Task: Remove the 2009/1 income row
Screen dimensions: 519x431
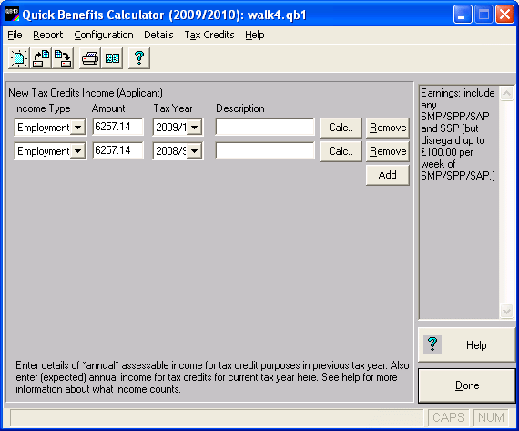Action: coord(388,128)
